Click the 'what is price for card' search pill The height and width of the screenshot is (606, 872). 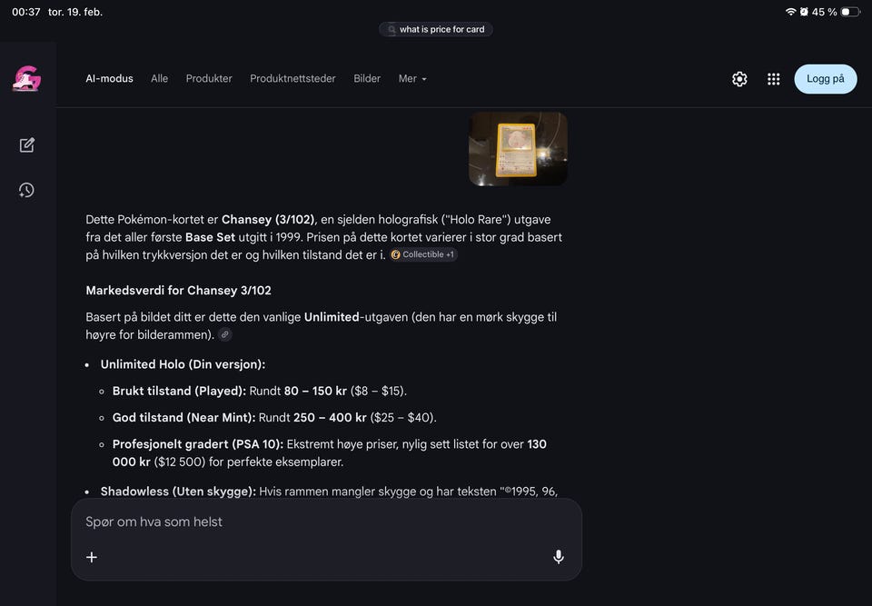click(x=435, y=29)
